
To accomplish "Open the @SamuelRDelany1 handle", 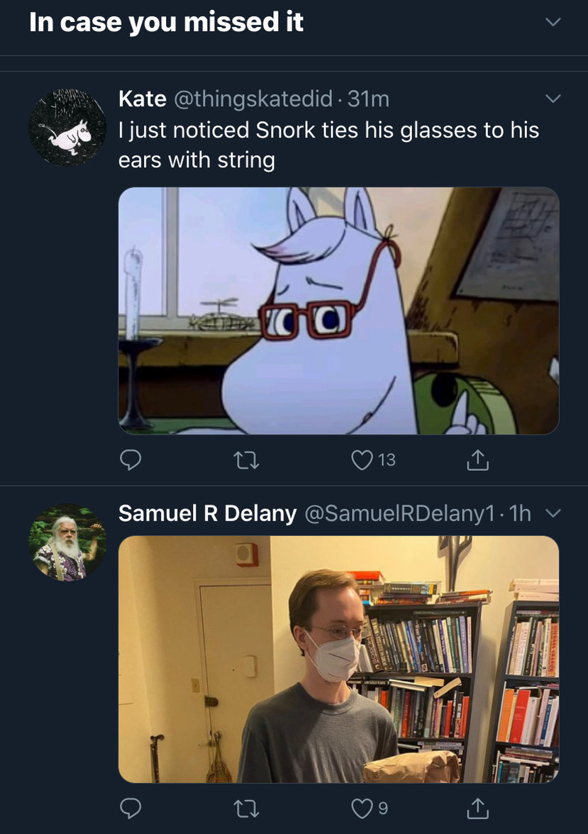I will pos(399,513).
